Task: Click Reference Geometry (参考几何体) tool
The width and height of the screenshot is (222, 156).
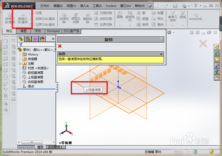Action: pyautogui.click(x=173, y=17)
